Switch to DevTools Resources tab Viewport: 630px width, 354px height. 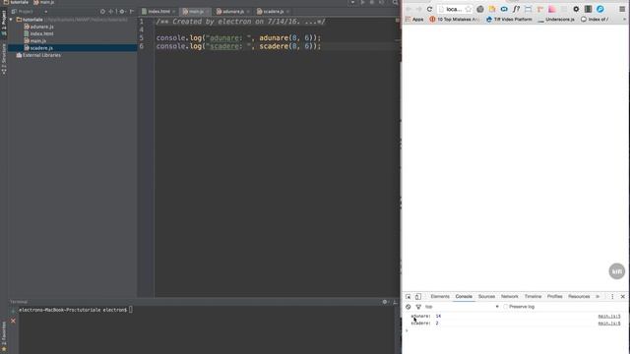pos(579,297)
